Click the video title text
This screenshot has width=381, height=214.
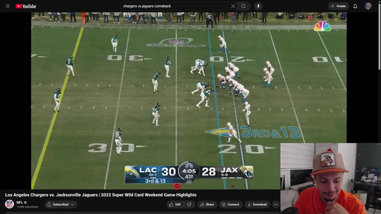click(101, 195)
